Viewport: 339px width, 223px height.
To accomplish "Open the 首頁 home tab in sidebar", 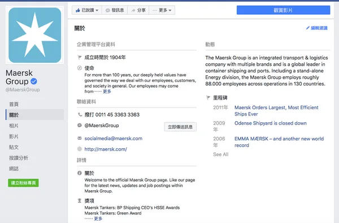I will (x=14, y=104).
